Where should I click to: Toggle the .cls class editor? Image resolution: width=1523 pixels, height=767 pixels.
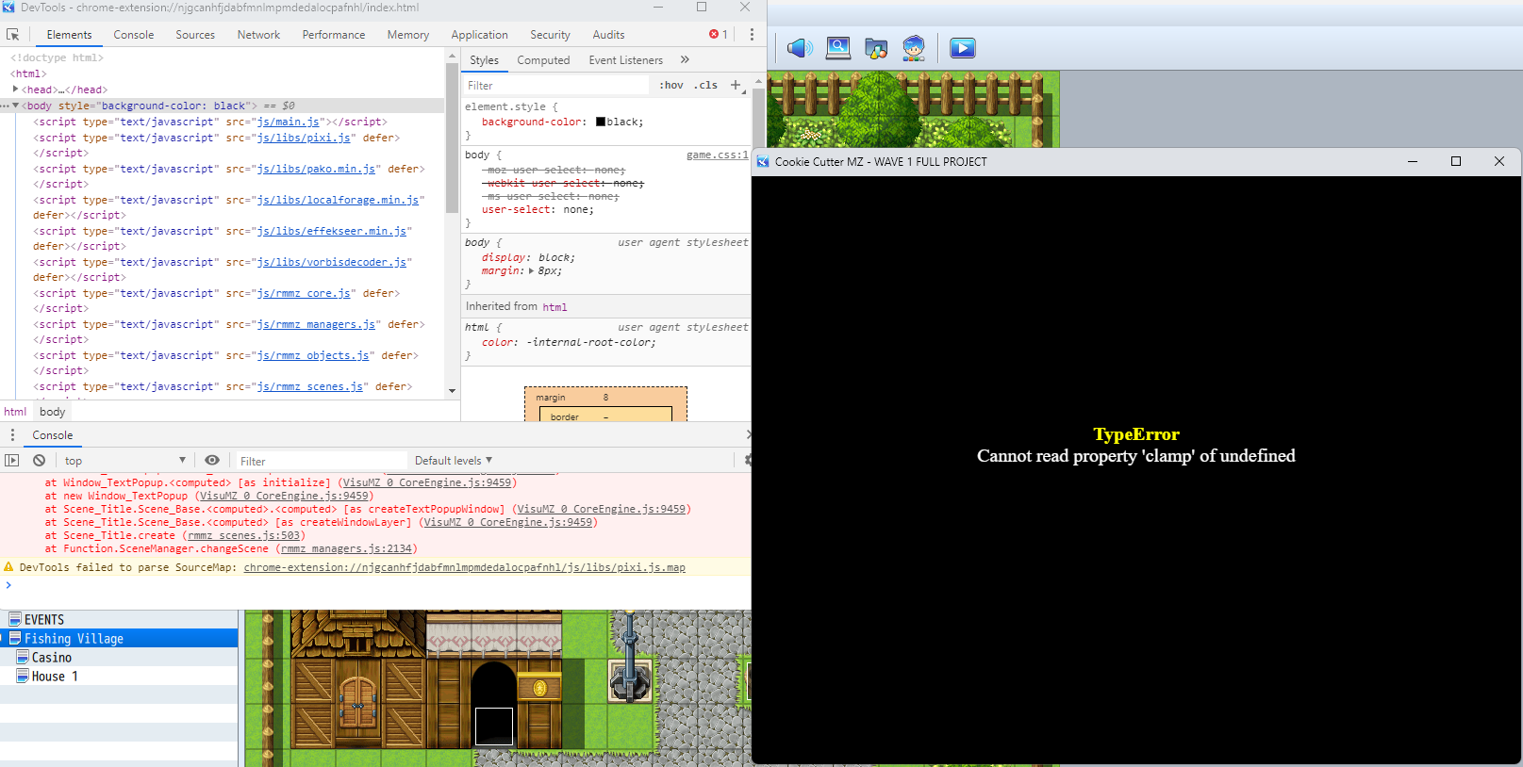pyautogui.click(x=705, y=85)
